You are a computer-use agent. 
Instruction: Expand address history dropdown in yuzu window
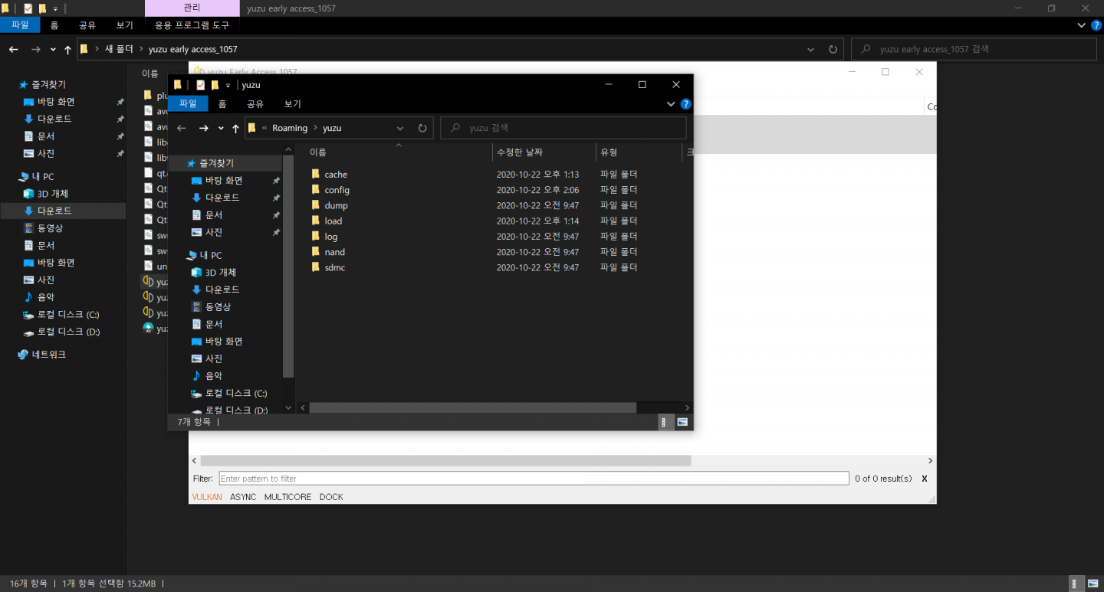click(x=400, y=128)
